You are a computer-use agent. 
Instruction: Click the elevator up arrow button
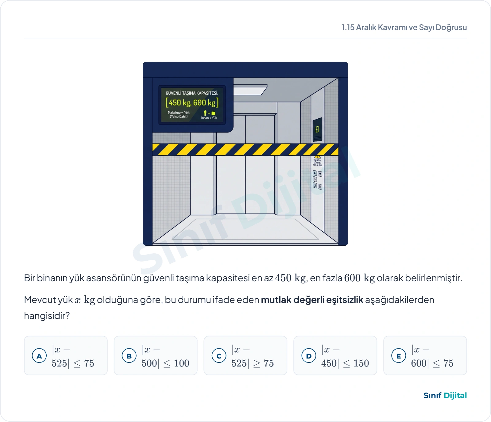click(x=315, y=173)
